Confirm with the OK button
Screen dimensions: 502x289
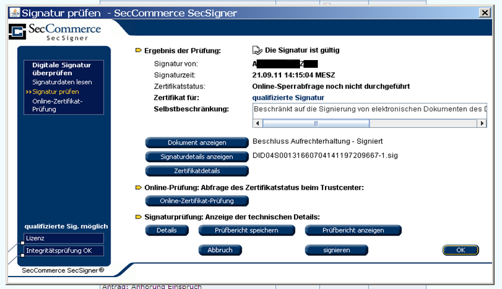point(460,250)
